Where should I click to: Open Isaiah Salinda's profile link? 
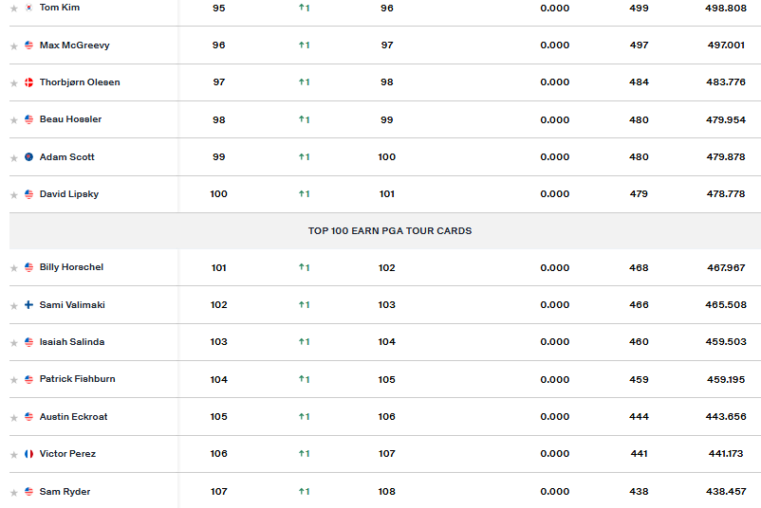pos(72,342)
